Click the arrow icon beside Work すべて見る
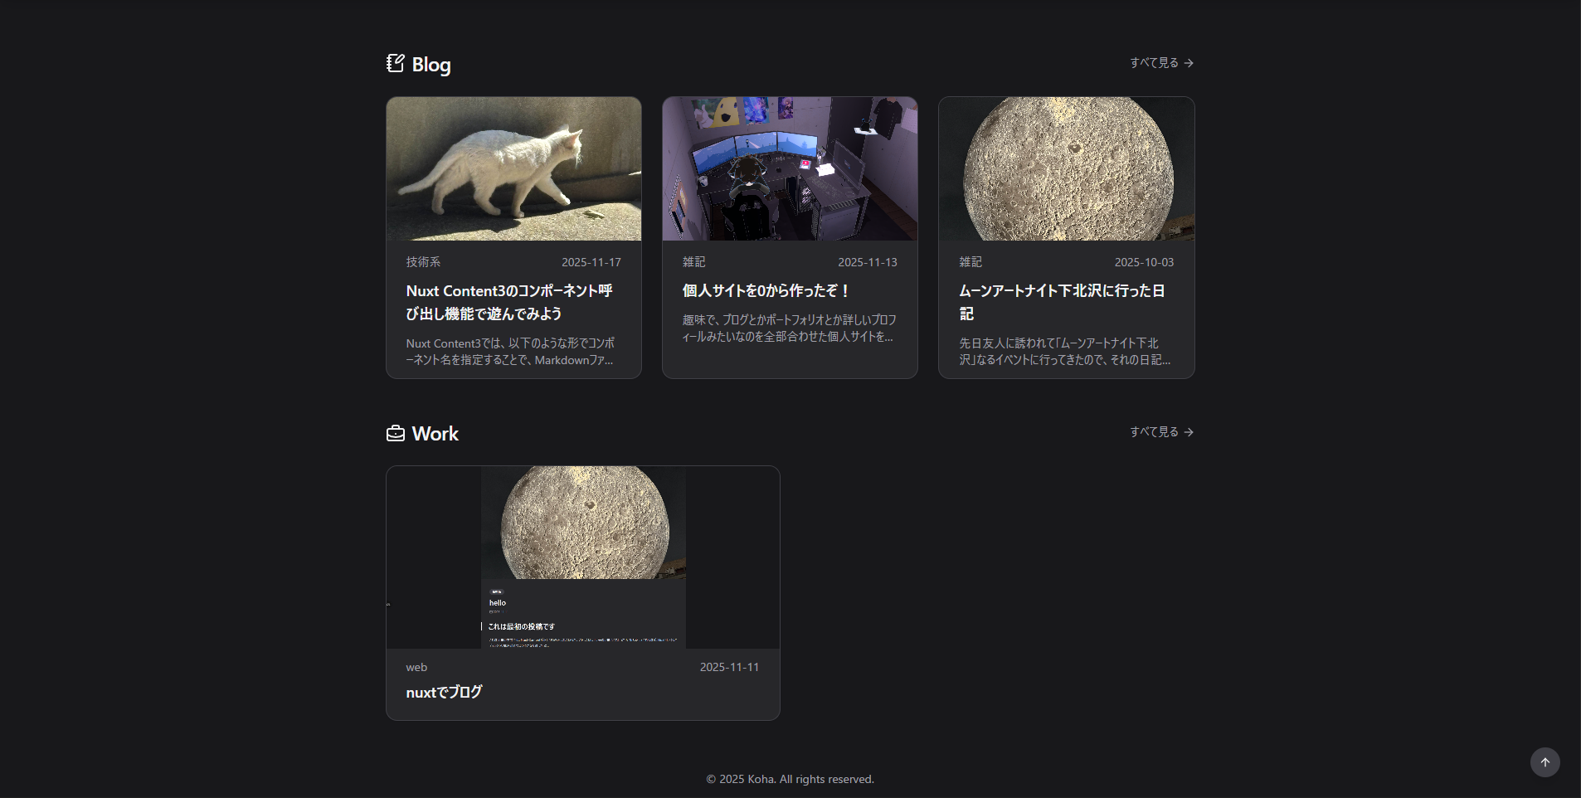 coord(1189,431)
